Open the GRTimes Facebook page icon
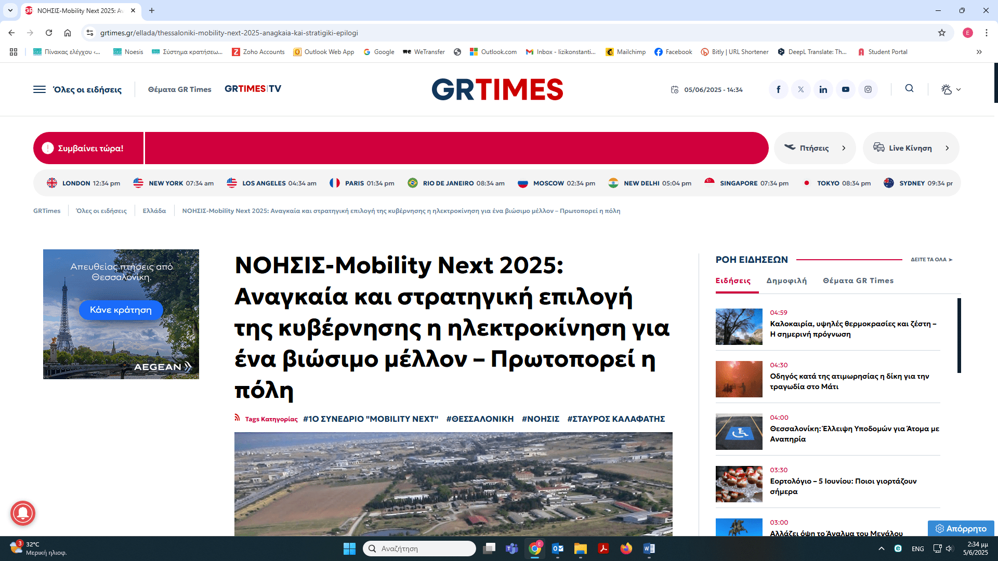The image size is (998, 561). (x=778, y=89)
